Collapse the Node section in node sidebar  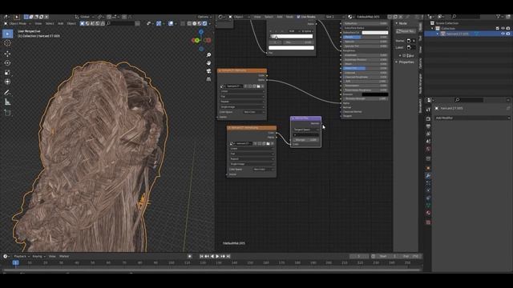[402, 23]
